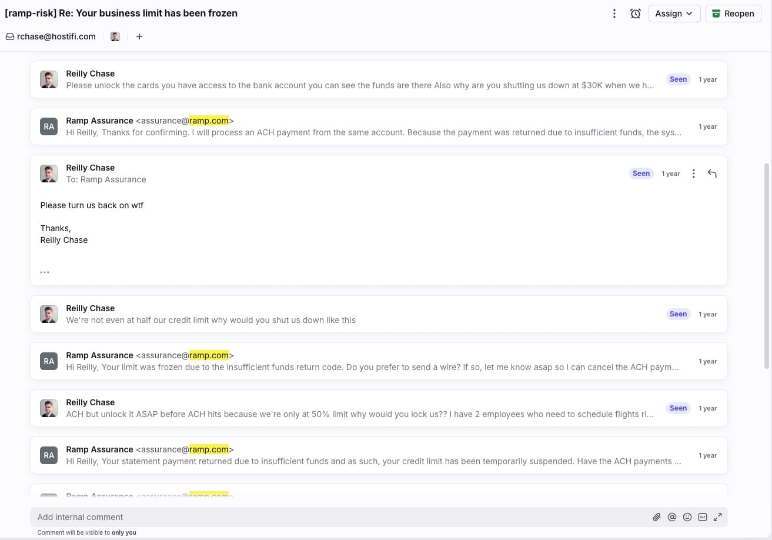Screen dimensions: 772x540
Task: Expand message 'We're not even at half our credit limit'
Action: click(379, 314)
